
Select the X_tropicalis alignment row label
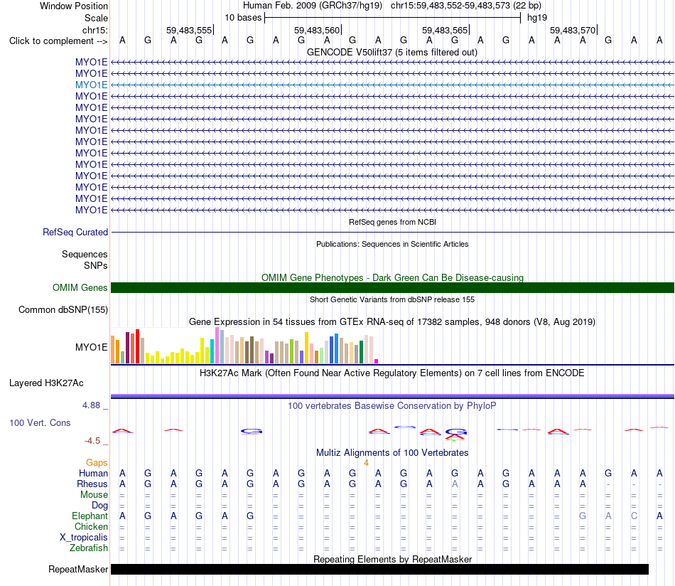(x=84, y=537)
